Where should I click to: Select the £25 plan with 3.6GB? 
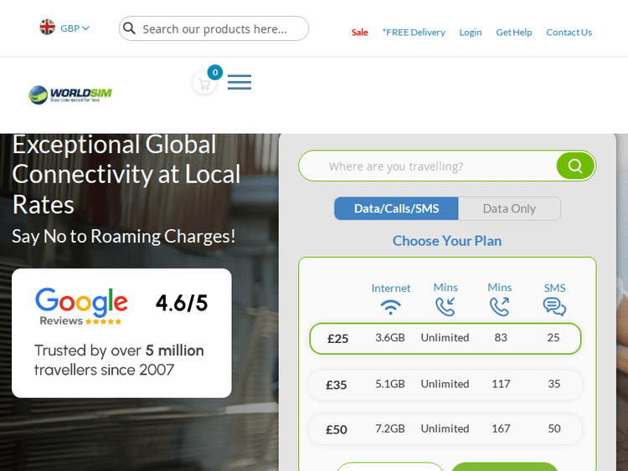[445, 338]
